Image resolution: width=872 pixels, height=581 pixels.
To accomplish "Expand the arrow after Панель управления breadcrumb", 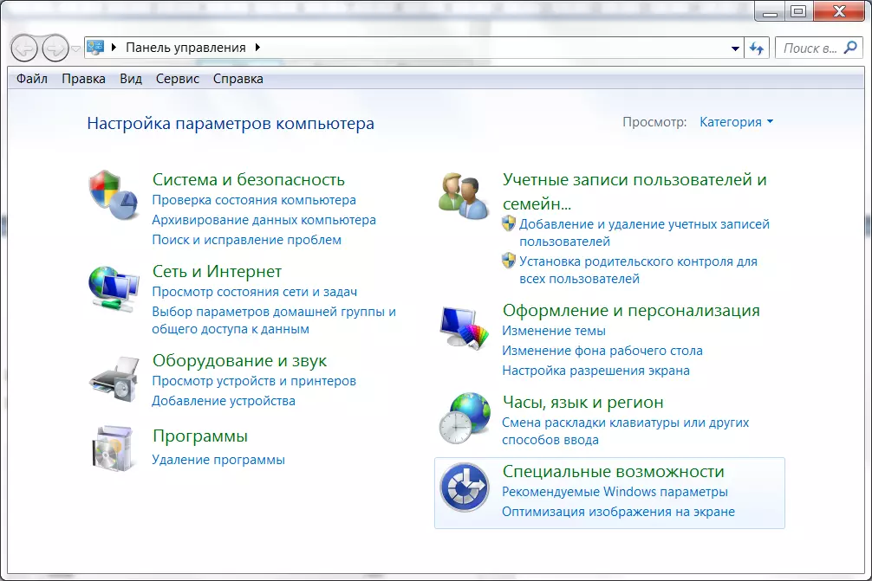I will 257,48.
